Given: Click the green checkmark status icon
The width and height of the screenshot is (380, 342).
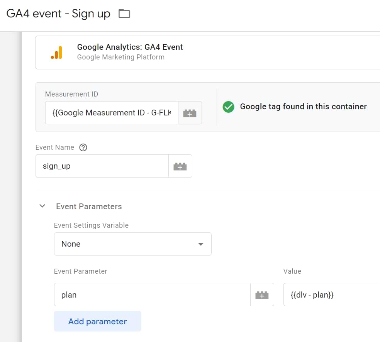Looking at the screenshot, I should 229,107.
